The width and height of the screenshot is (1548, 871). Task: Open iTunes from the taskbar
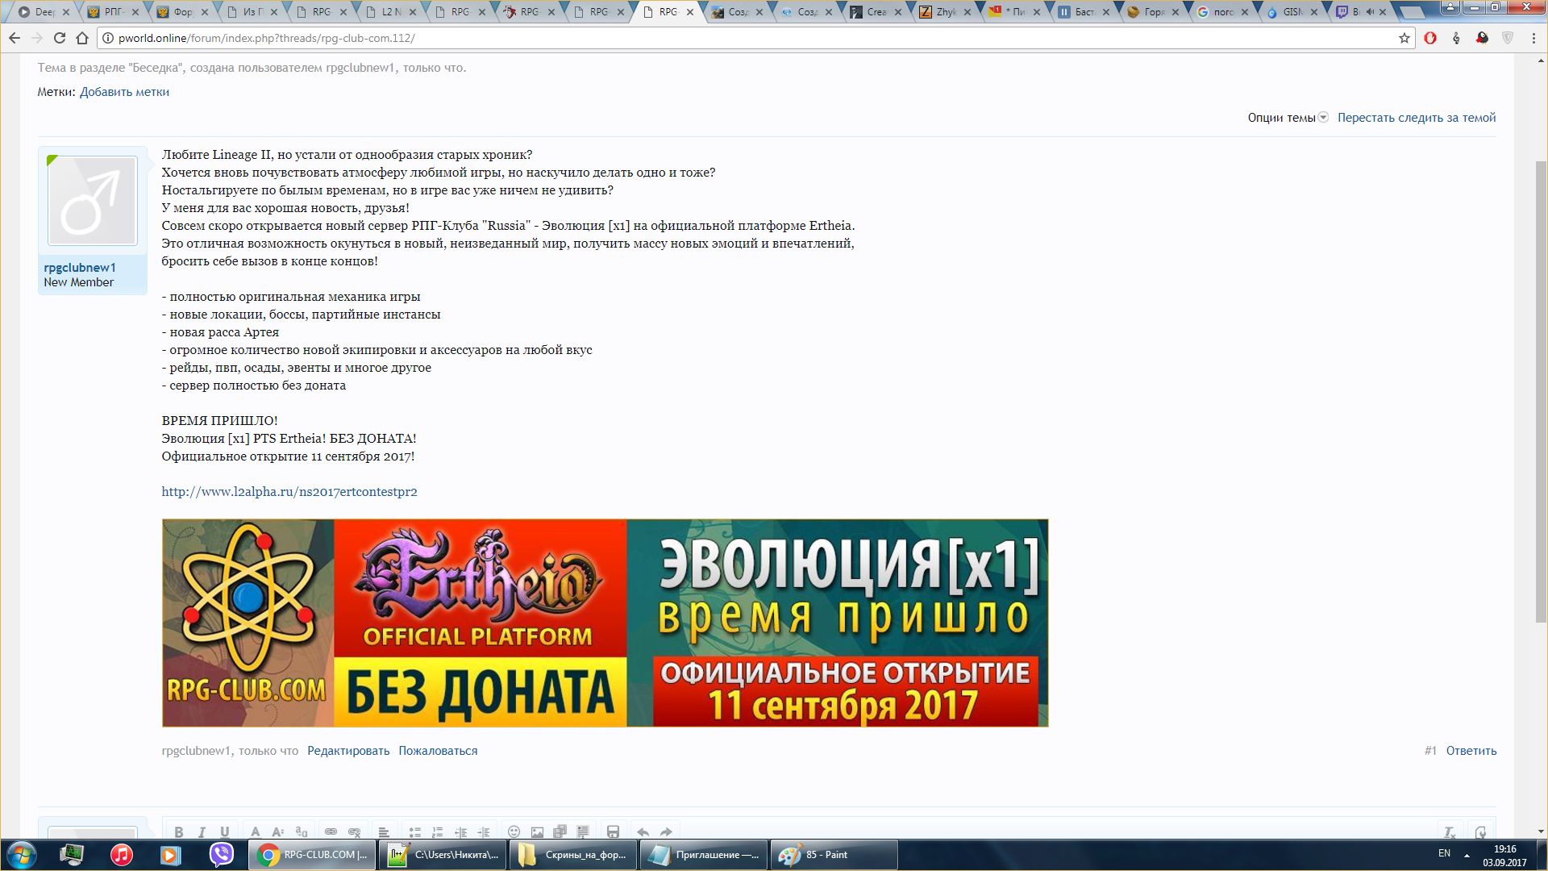(x=121, y=855)
